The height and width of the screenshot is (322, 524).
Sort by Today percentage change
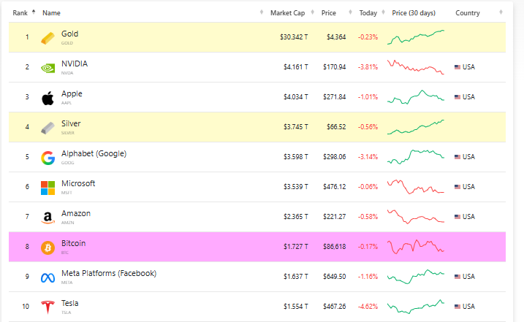pos(368,12)
